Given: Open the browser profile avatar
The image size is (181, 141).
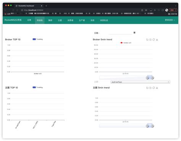Looking at the screenshot, I should (166, 10).
